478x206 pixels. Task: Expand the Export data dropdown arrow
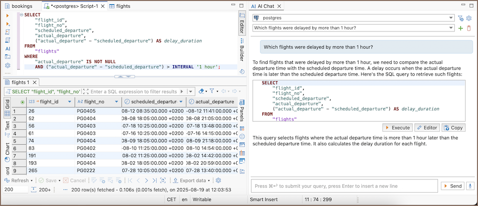click(x=209, y=181)
